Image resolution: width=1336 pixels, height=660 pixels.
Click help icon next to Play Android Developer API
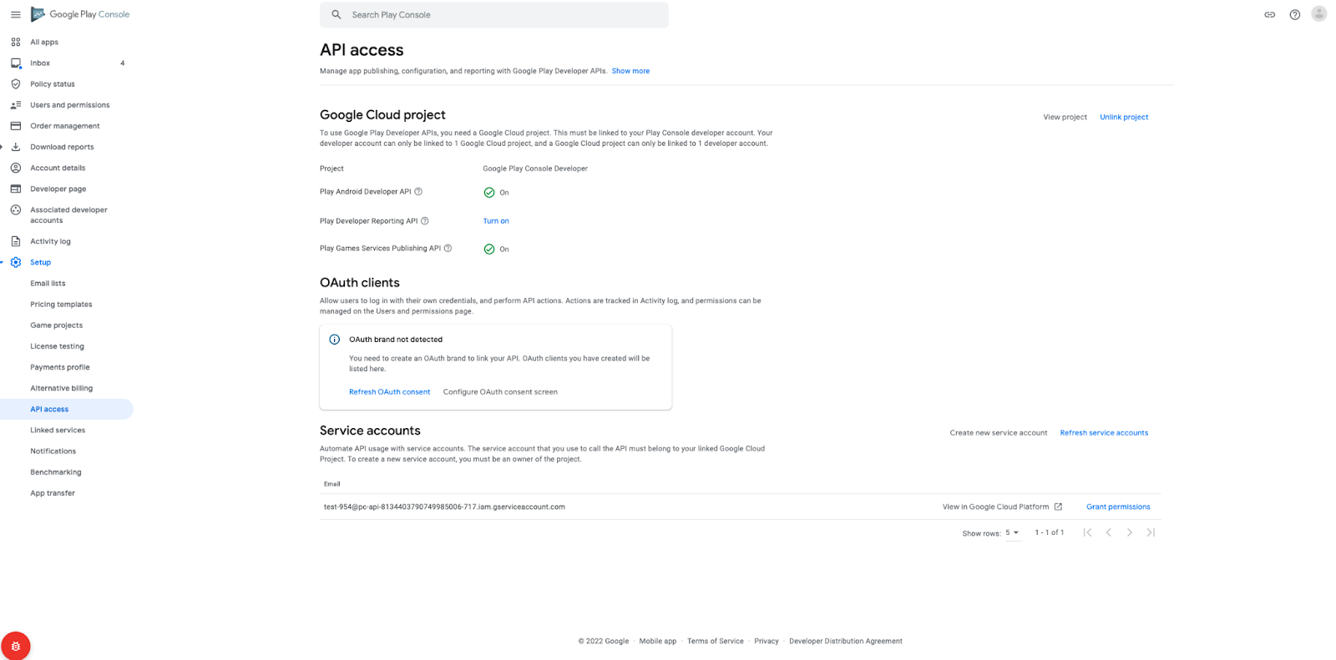click(x=418, y=191)
